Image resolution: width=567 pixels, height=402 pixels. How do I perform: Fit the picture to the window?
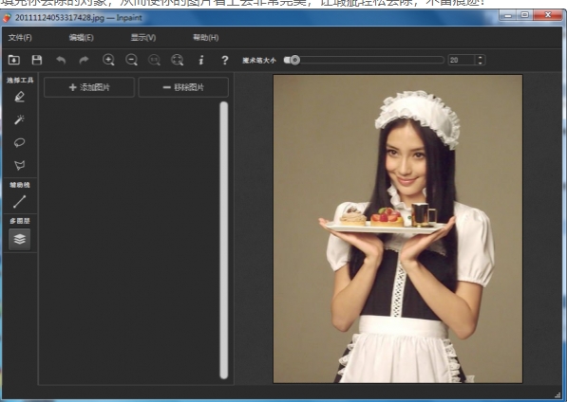178,60
